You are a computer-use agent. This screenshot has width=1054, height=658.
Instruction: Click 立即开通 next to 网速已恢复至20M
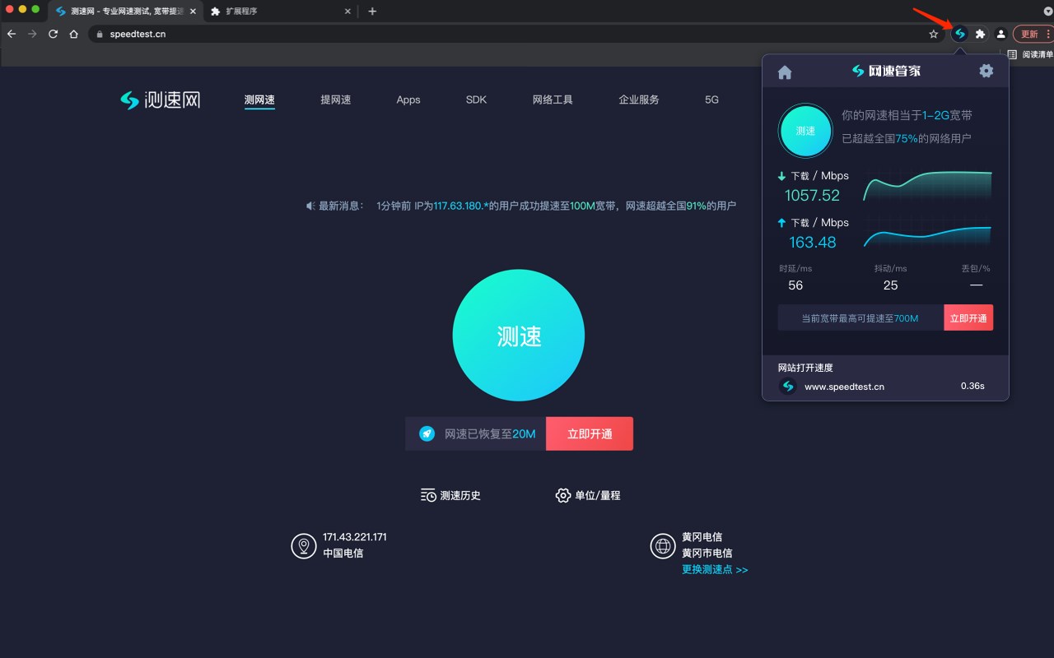point(590,433)
